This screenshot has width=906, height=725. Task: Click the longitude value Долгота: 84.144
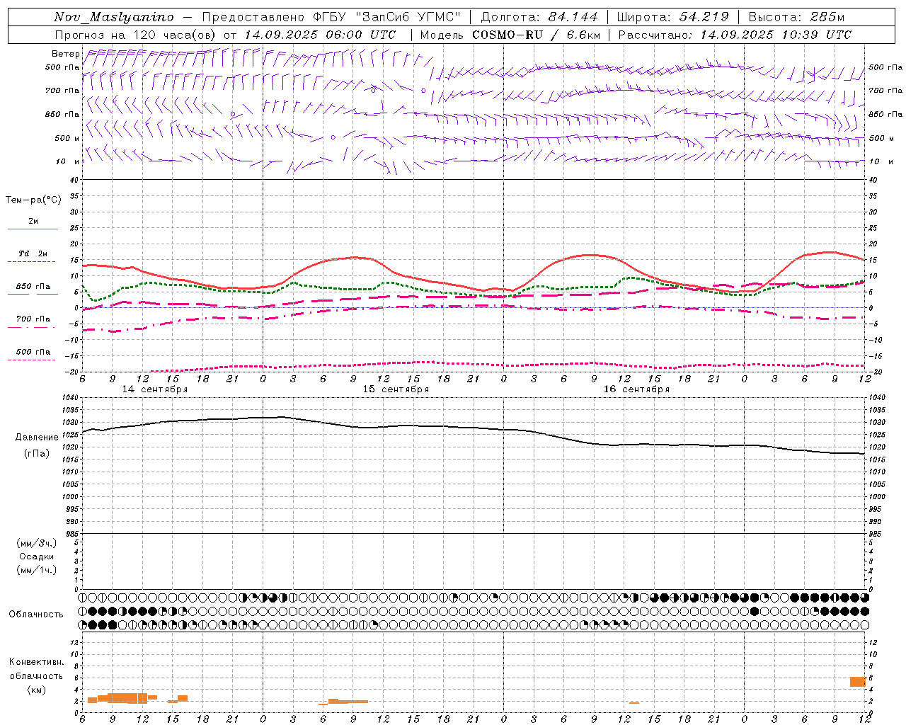point(539,17)
